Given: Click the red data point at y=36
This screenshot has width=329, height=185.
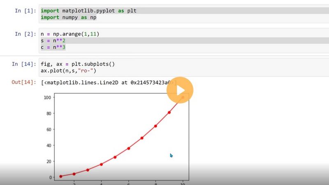Looking at the screenshot, I should click(129, 148).
